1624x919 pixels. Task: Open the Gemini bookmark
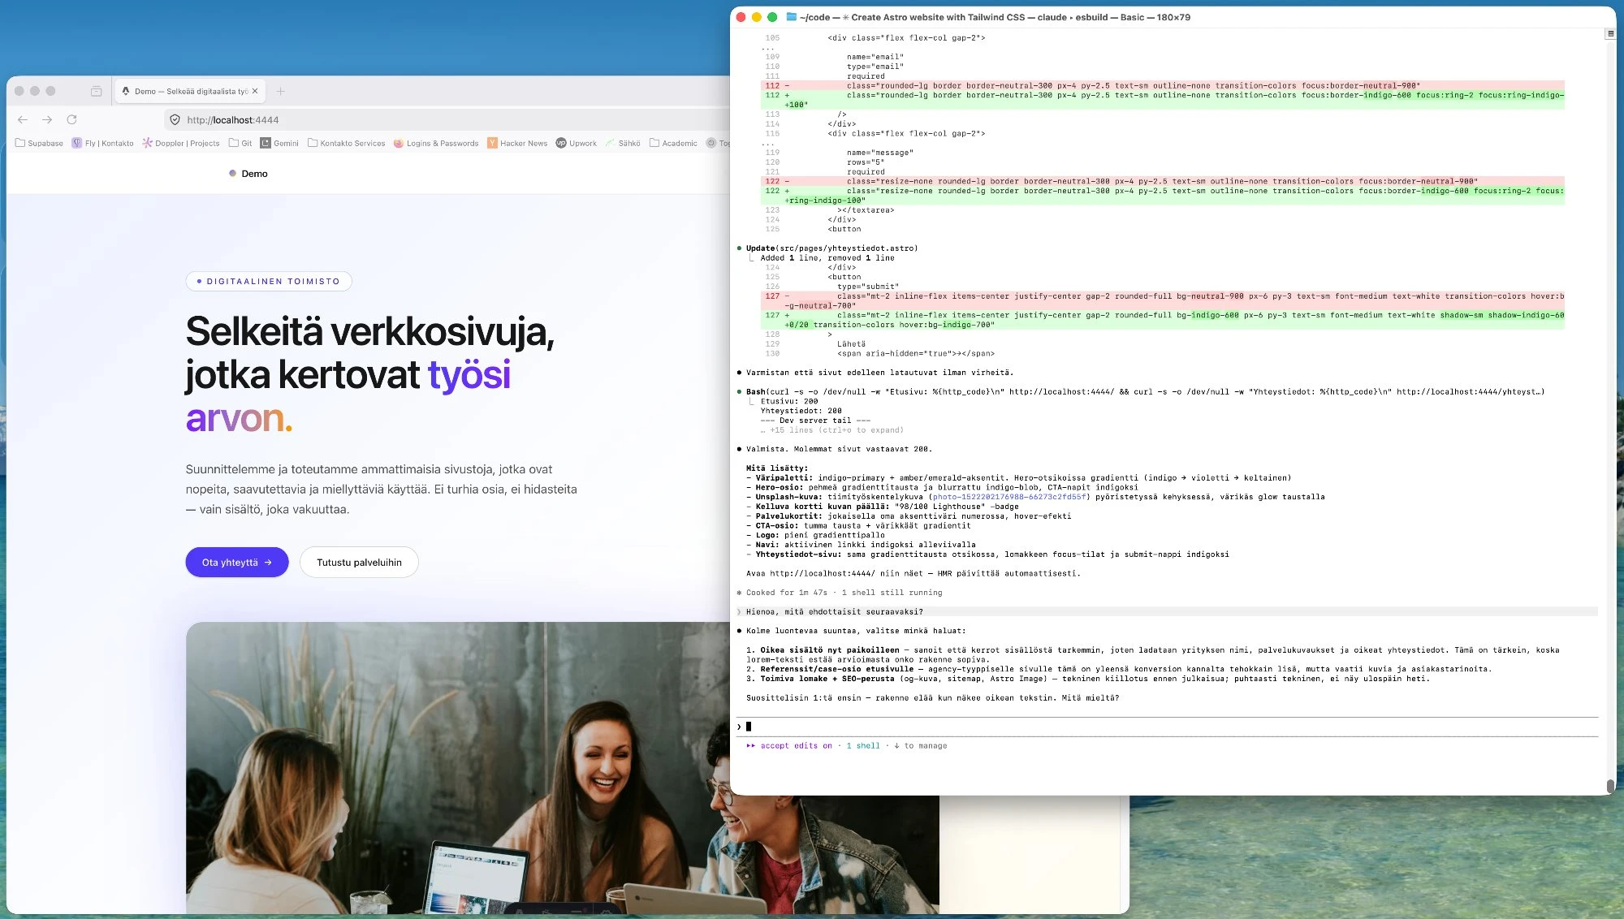point(282,143)
